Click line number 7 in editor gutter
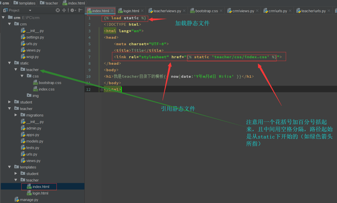Viewport: 337px width, 203px height. coord(89,57)
